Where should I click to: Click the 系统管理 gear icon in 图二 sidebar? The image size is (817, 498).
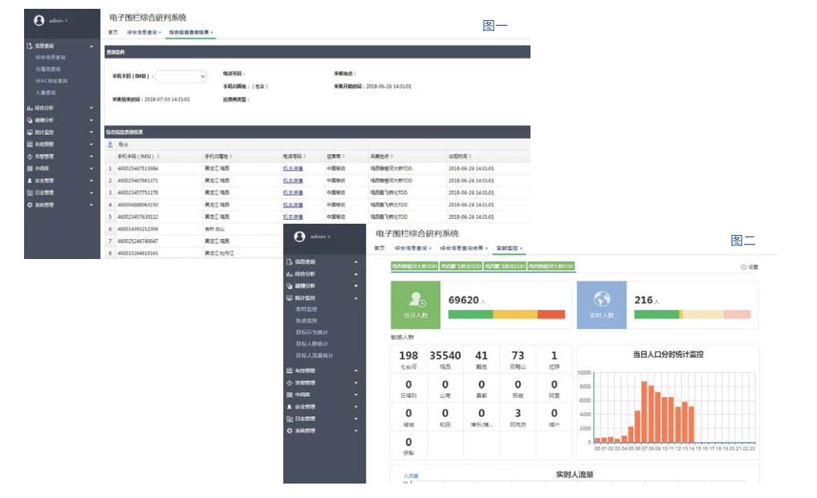coord(290,431)
